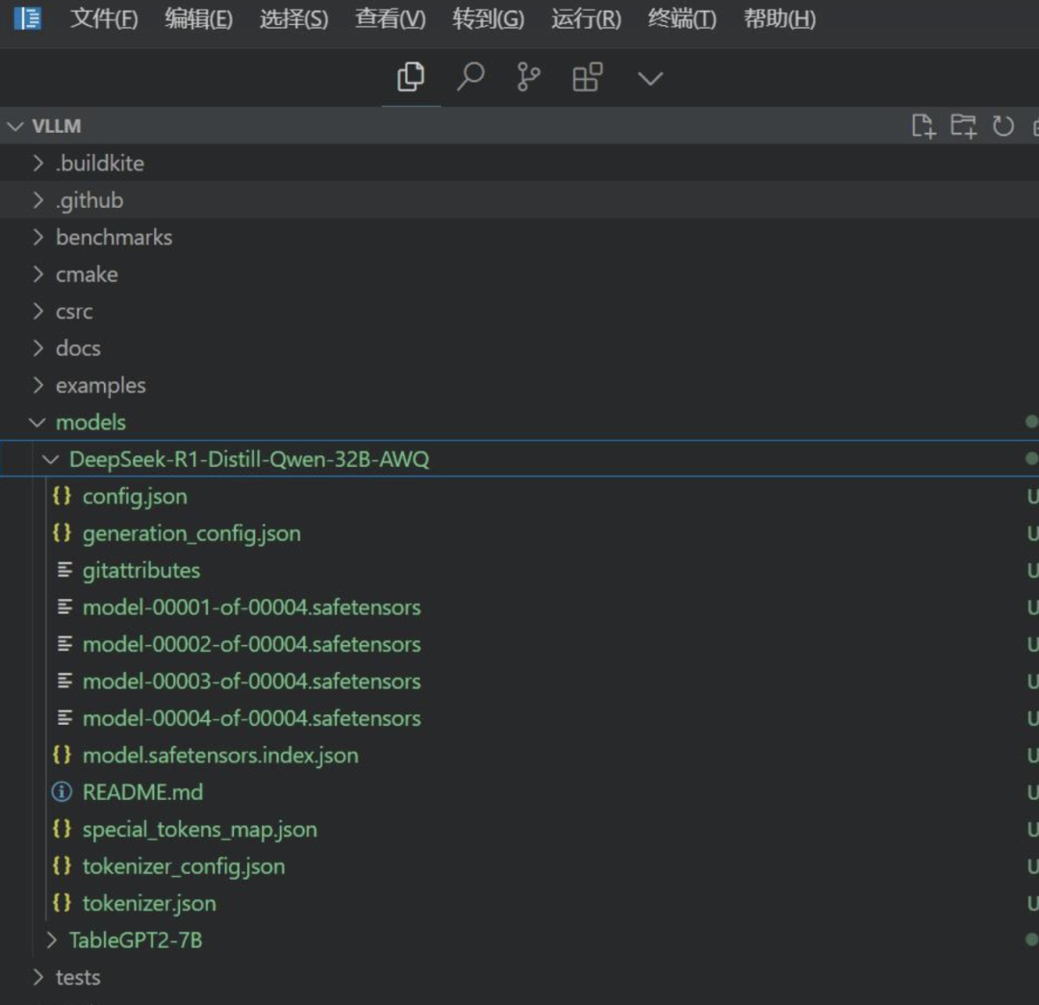Open the 查看(V) menu
Viewport: 1039px width, 1005px height.
[x=391, y=19]
